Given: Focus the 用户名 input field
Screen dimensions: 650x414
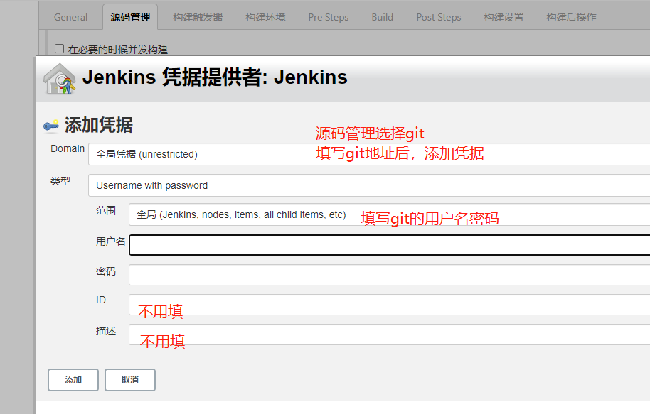Looking at the screenshot, I should click(389, 245).
